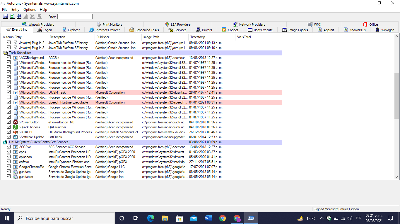Sort by Image Path column header
This screenshot has width=400, height=224.
[165, 37]
